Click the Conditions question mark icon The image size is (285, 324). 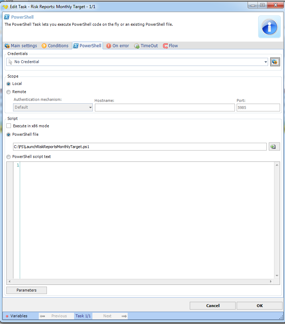pyautogui.click(x=44, y=46)
